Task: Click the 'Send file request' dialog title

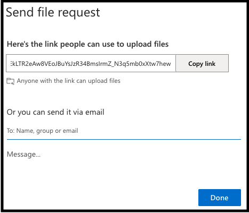Action: [53, 13]
